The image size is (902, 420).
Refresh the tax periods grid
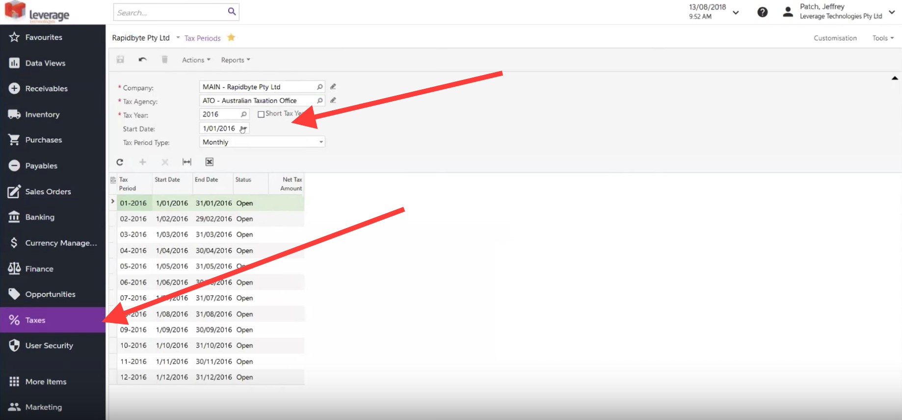click(x=120, y=162)
